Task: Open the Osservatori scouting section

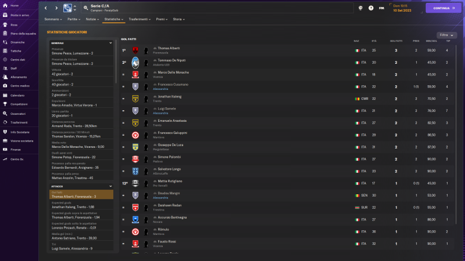Action: (5, 113)
